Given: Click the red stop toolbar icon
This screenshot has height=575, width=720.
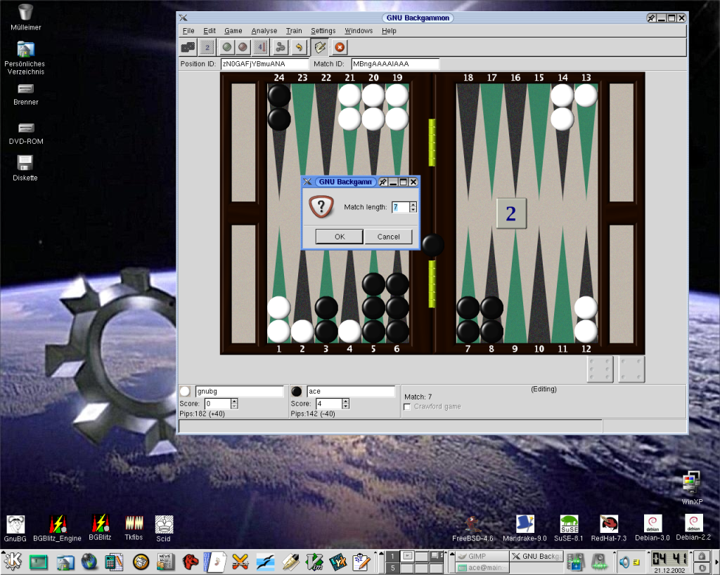Looking at the screenshot, I should (340, 47).
